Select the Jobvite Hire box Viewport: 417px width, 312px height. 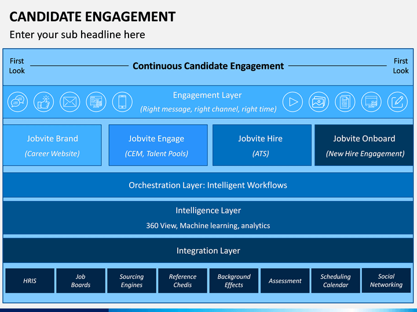(x=262, y=145)
